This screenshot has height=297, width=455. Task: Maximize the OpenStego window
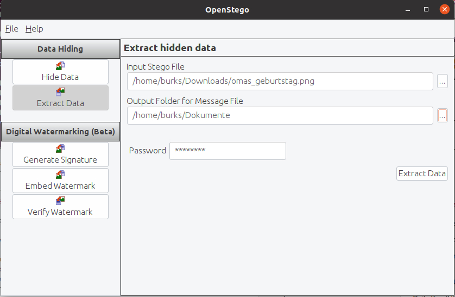(x=426, y=10)
